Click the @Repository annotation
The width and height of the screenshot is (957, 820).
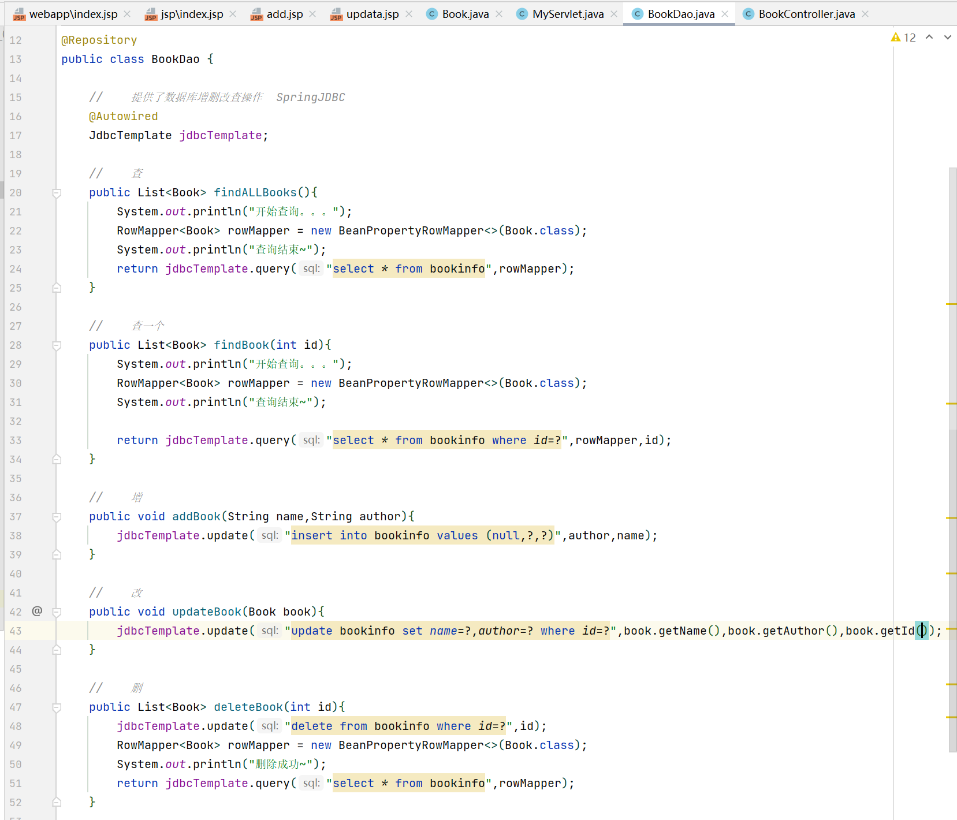(99, 40)
